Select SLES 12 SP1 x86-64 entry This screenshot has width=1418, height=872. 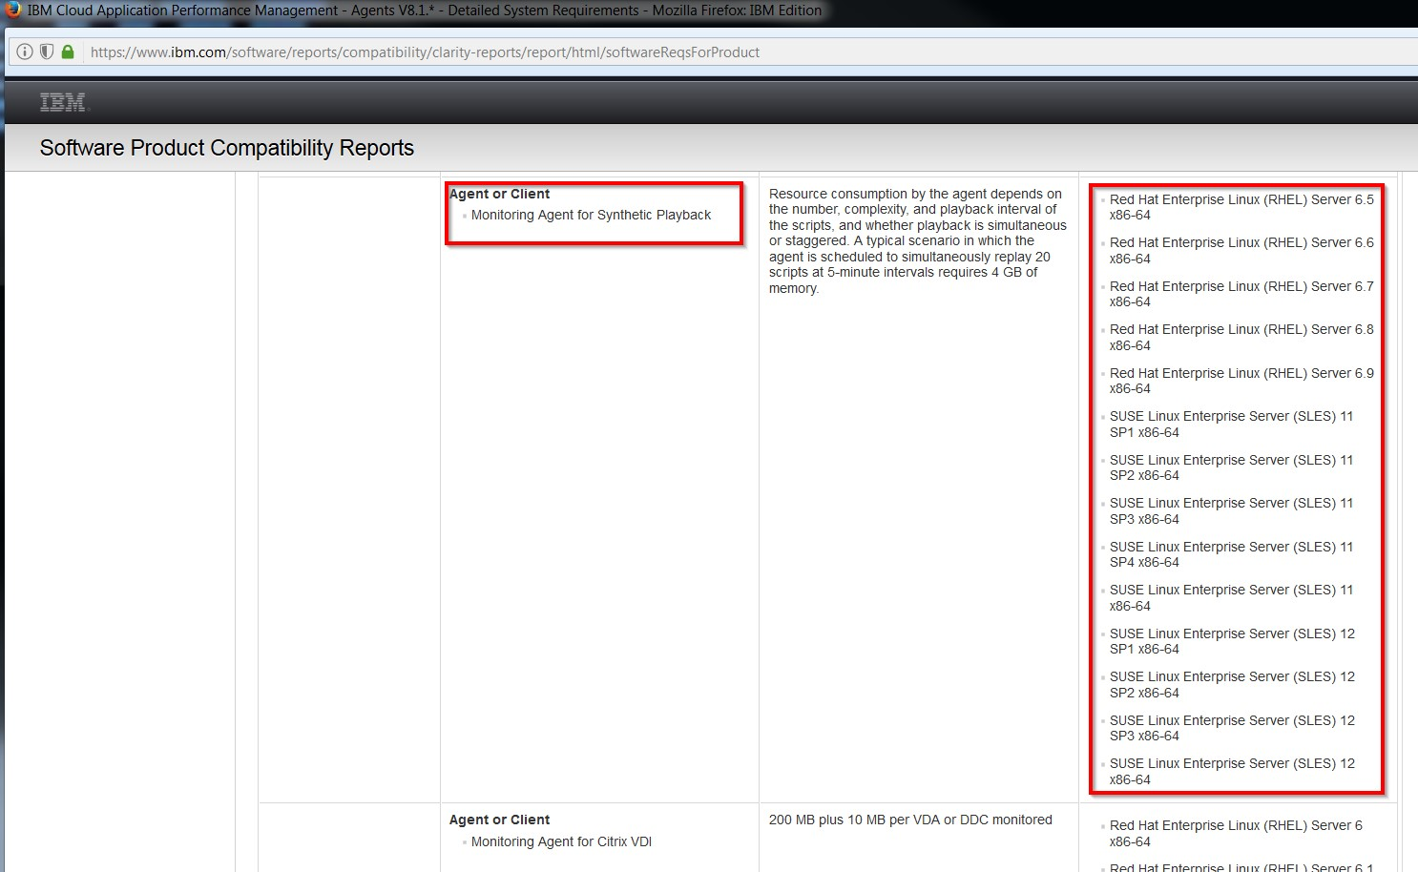1232,641
